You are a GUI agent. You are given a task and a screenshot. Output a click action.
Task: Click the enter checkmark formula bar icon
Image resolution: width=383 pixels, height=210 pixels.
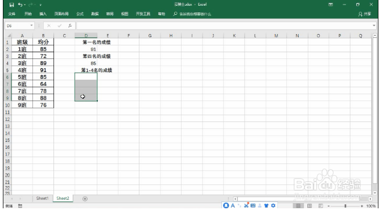59,26
